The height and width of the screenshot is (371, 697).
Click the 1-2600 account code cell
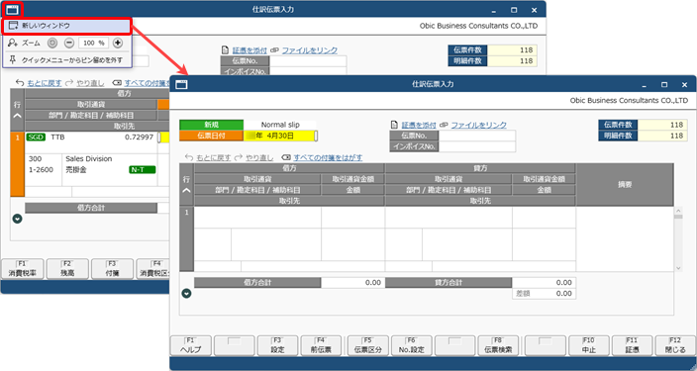(x=41, y=170)
